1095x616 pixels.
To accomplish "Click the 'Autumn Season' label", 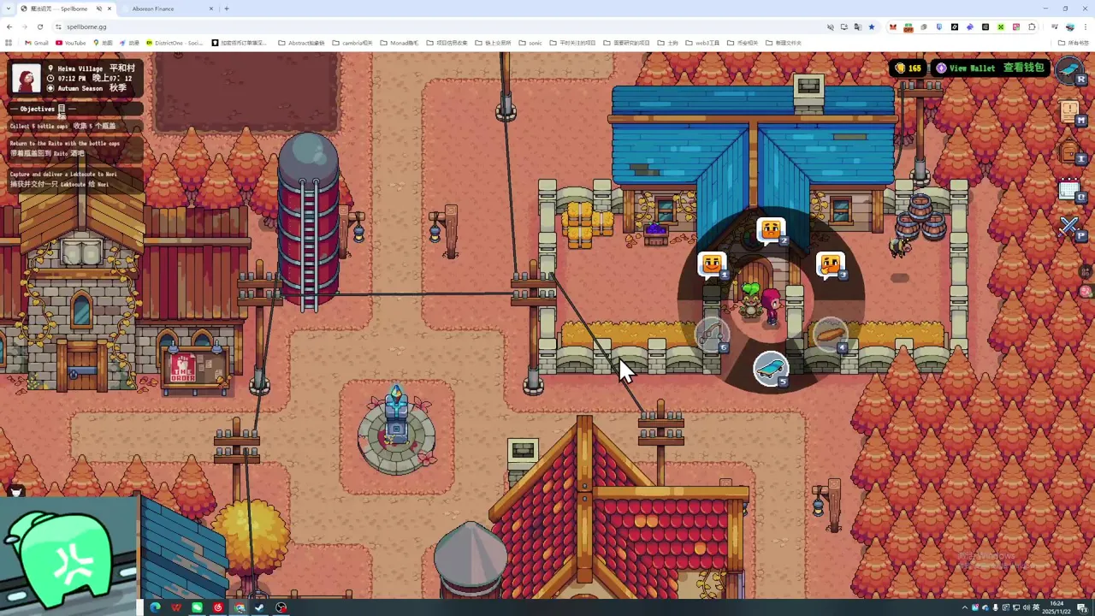I will pyautogui.click(x=80, y=88).
